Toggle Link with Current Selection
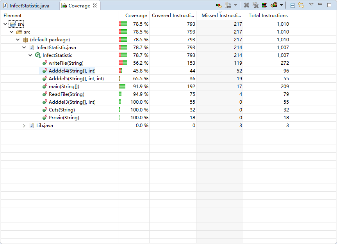337x244 pixels. 301,5
